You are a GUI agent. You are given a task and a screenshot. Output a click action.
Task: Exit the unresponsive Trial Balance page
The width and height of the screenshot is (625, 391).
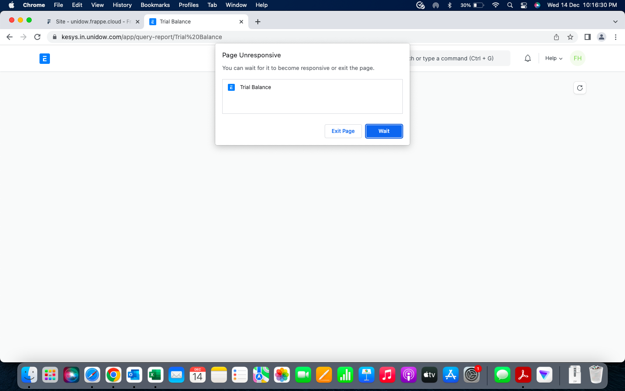tap(343, 131)
